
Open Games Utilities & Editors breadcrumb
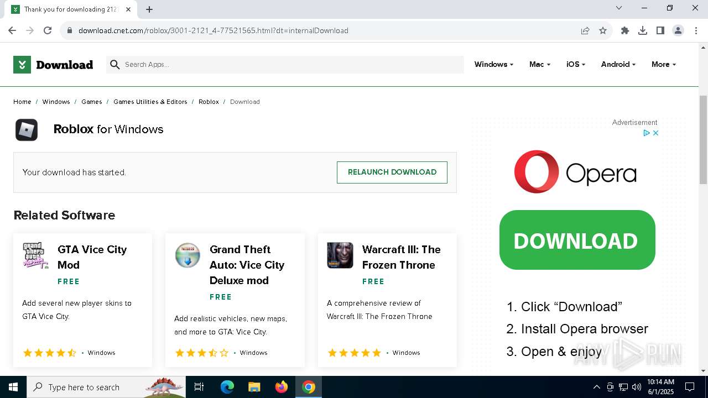(150, 102)
